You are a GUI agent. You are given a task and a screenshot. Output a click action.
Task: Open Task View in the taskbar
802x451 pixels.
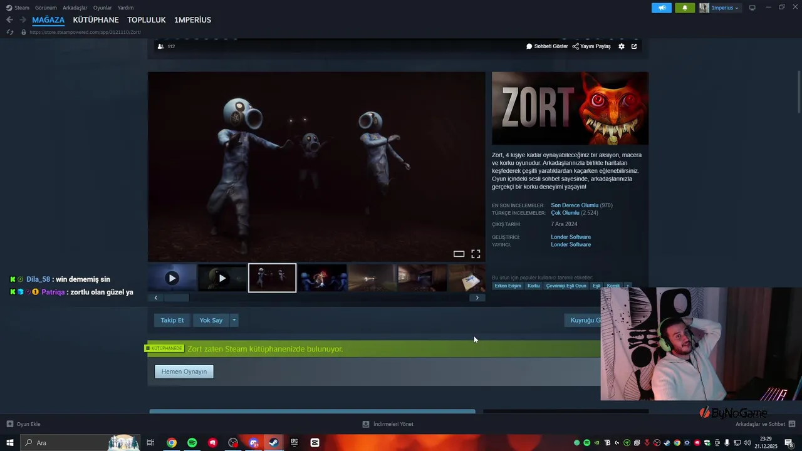150,443
